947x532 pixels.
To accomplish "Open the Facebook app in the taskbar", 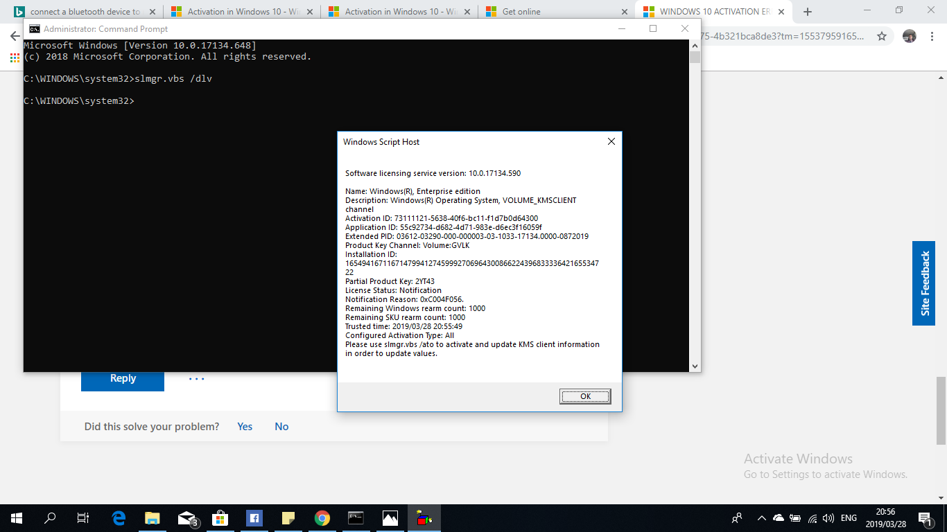I will [x=254, y=518].
